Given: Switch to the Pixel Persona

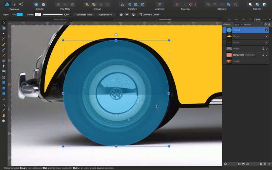Looking at the screenshot, I should pyautogui.click(x=14, y=4).
